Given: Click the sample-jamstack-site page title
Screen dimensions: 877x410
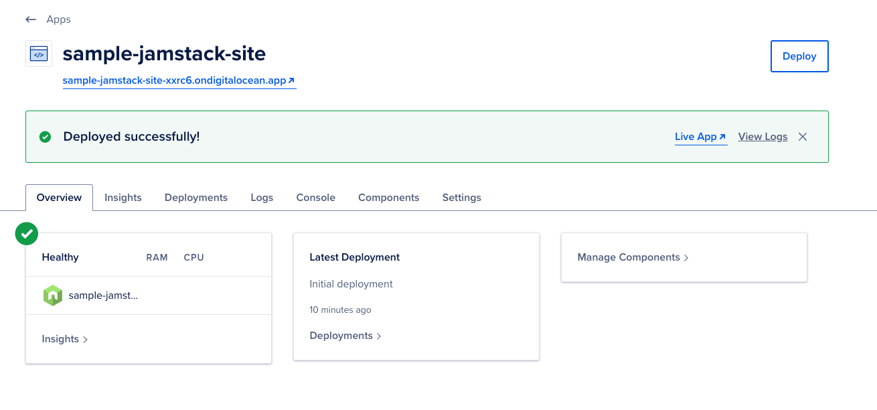Looking at the screenshot, I should click(164, 54).
